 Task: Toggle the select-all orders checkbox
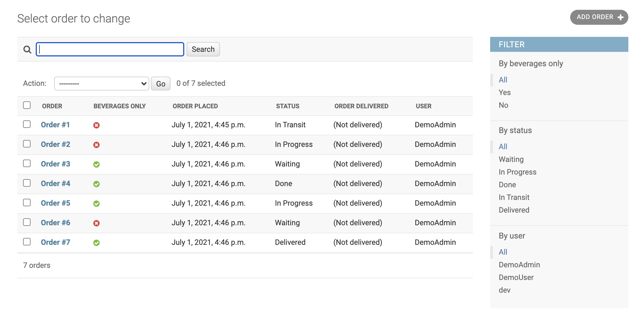[x=27, y=105]
